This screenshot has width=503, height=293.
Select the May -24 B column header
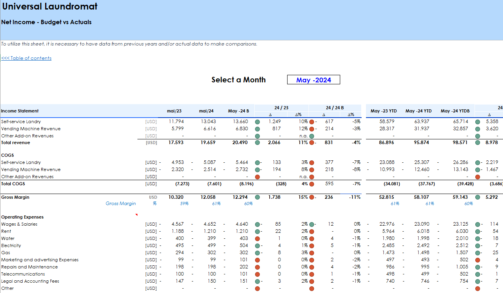coord(238,111)
